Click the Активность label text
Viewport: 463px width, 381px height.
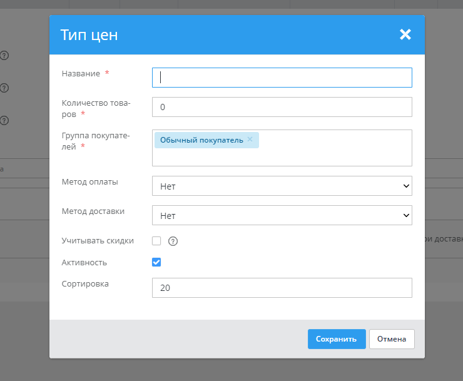point(84,263)
